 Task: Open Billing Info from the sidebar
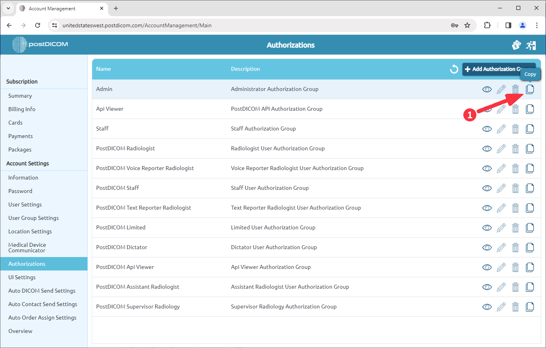click(21, 109)
